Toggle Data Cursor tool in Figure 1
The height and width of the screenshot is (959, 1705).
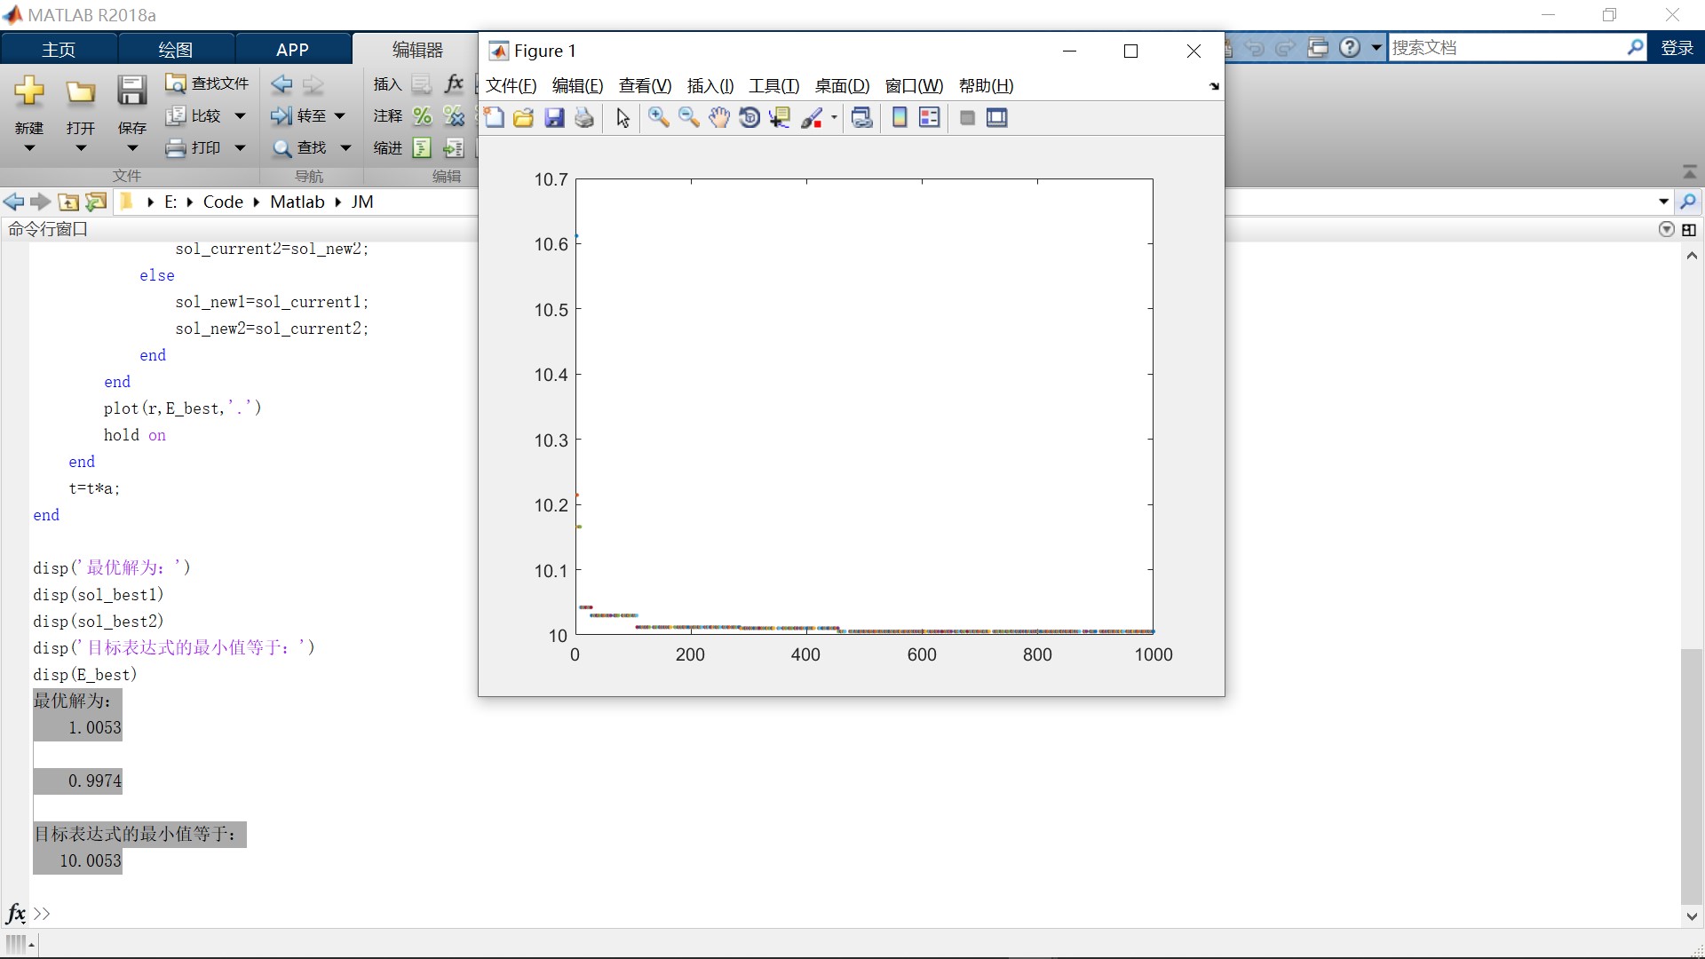(780, 118)
